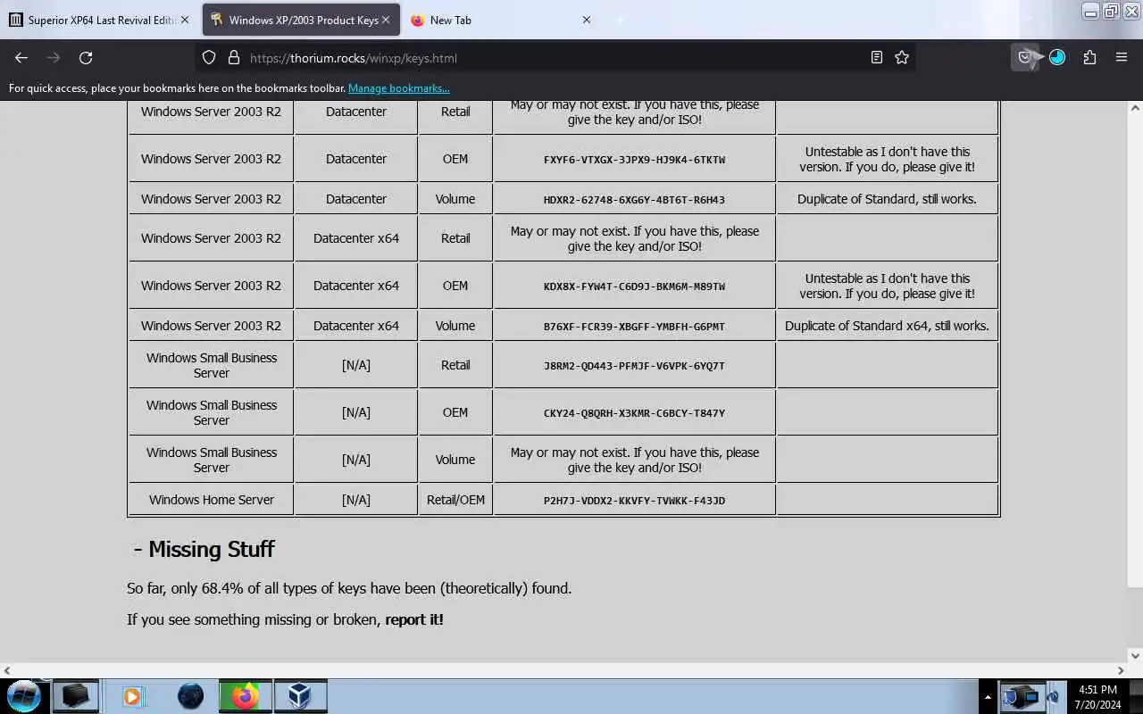
Task: Click 'Duplicate of Standard, still works.' note
Action: (x=887, y=199)
